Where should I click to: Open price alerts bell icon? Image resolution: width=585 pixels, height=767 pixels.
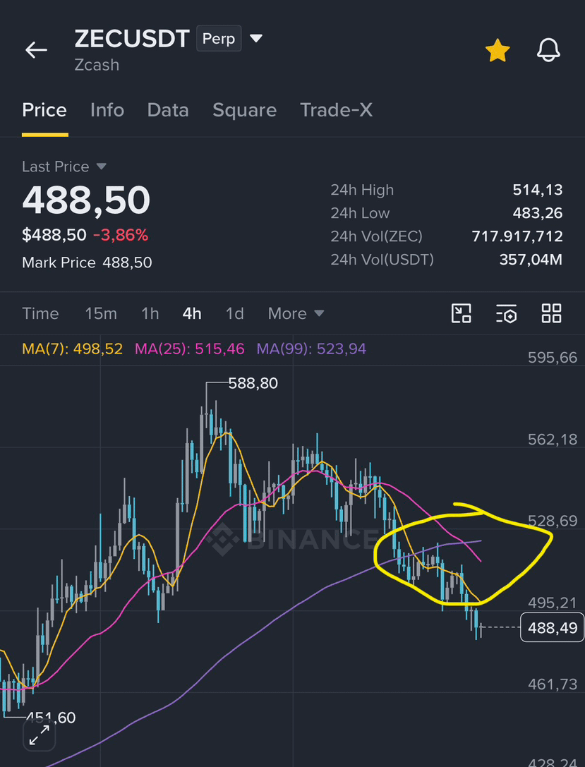548,50
